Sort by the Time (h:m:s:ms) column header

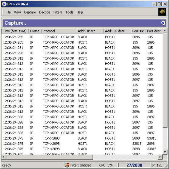15,31
